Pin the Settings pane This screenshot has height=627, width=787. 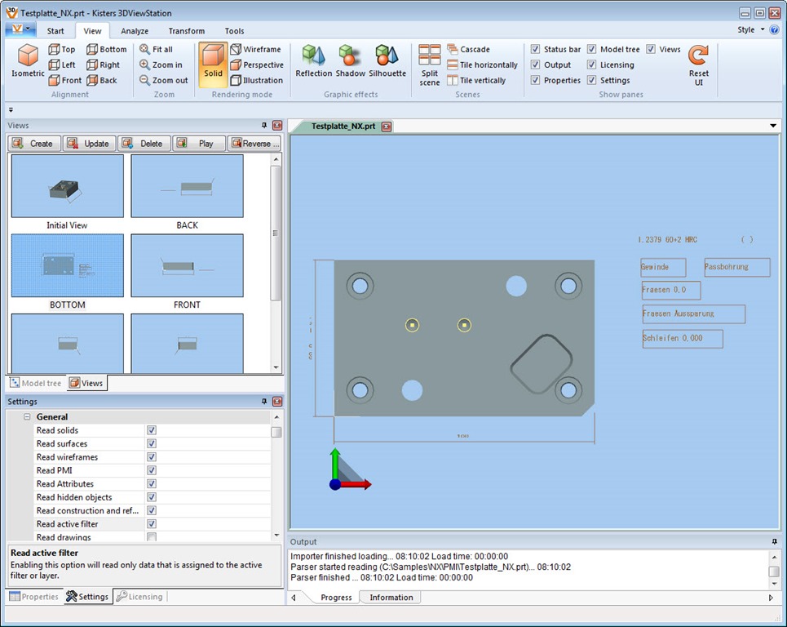pyautogui.click(x=264, y=402)
